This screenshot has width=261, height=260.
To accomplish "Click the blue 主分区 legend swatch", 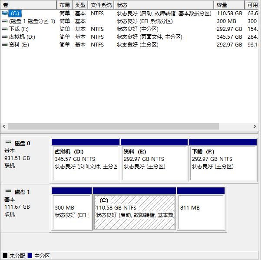I will (x=30, y=256).
